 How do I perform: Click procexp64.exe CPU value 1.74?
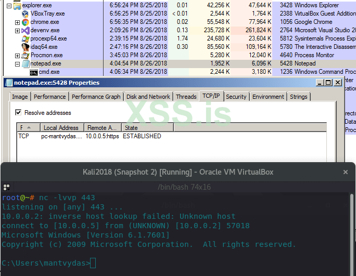[x=182, y=38]
